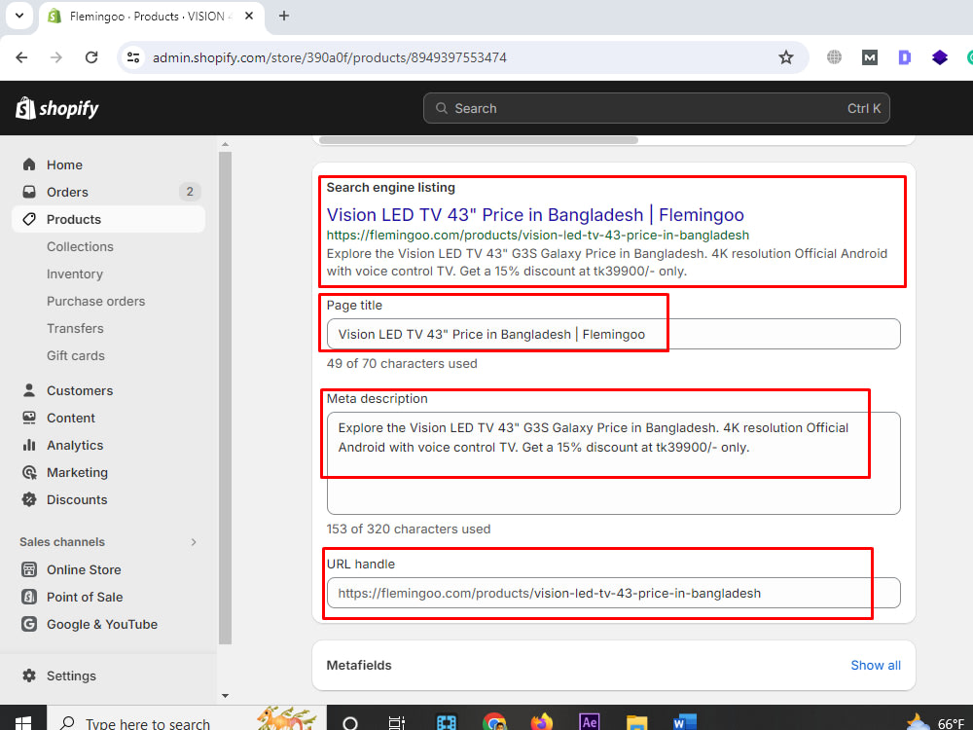The image size is (973, 730).
Task: Open Transfers in sidebar
Action: tap(75, 328)
